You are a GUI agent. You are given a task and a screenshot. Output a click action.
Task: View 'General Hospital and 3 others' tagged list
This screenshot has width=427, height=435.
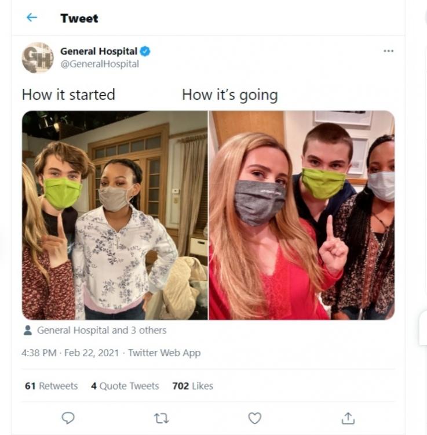click(x=101, y=331)
